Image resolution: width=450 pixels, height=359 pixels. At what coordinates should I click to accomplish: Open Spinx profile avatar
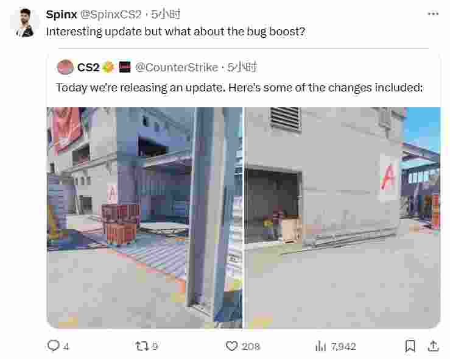coord(25,23)
